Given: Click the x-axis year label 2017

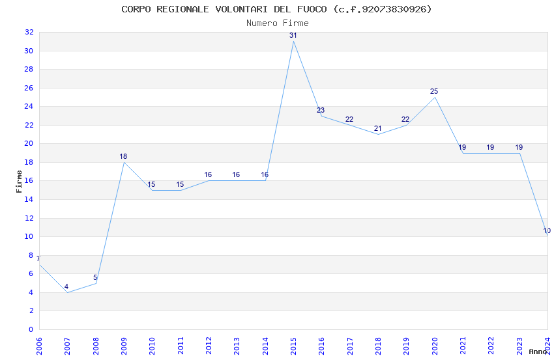Looking at the screenshot, I should [350, 346].
